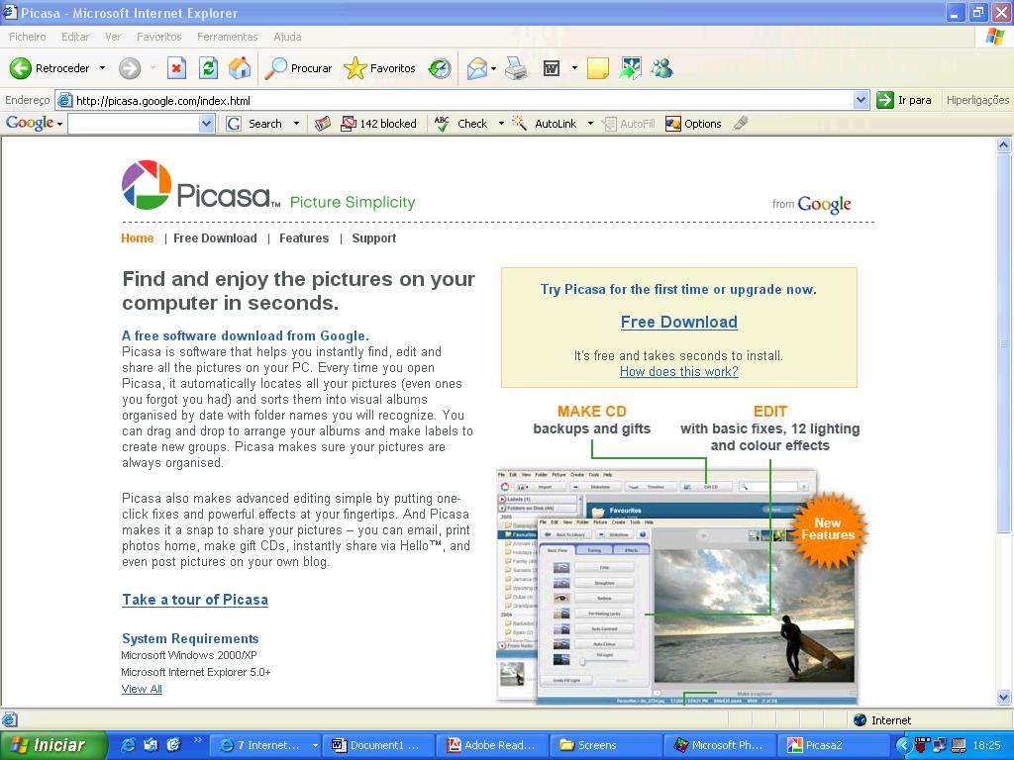Open the Features page link
The width and height of the screenshot is (1014, 760).
click(304, 237)
